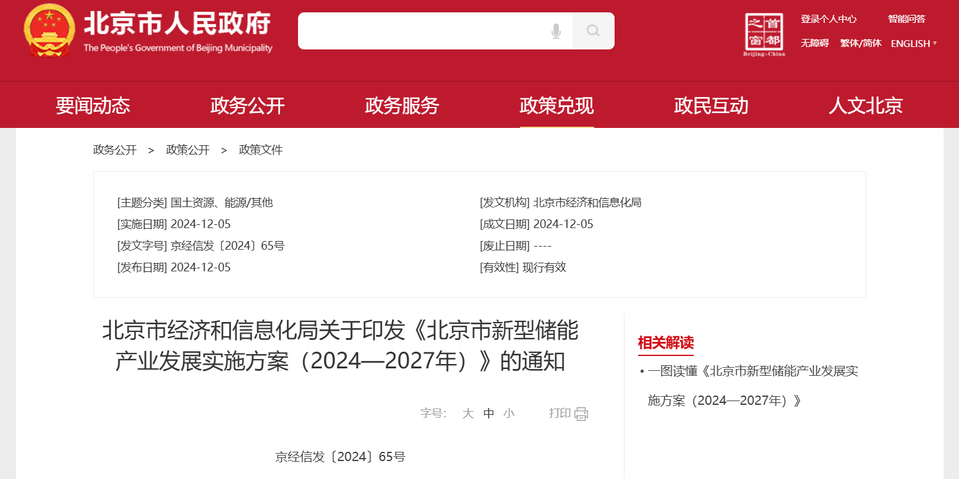This screenshot has width=959, height=479.
Task: Click the 登录个人中心 login link
Action: [829, 19]
